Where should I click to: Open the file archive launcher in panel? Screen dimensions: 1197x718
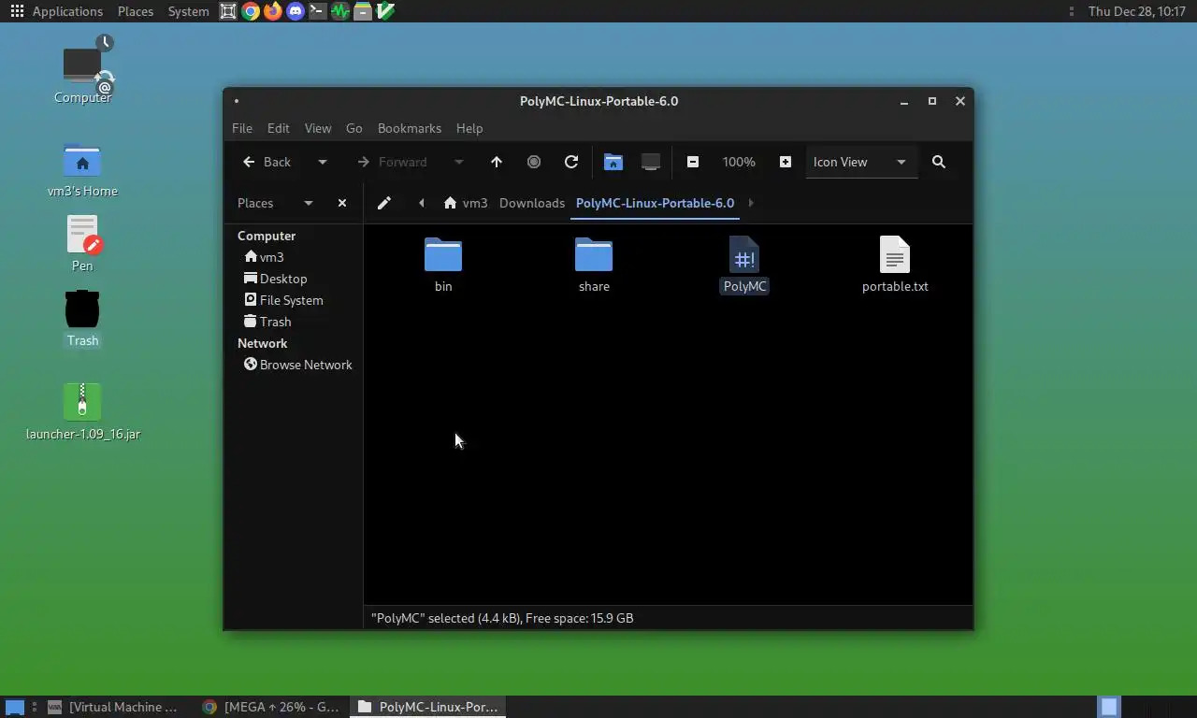[363, 11]
